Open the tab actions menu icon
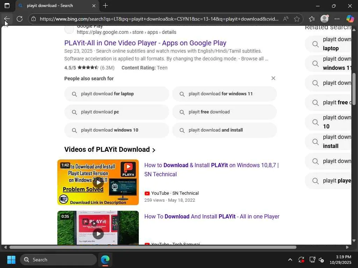358x268 pixels. (x=7, y=6)
